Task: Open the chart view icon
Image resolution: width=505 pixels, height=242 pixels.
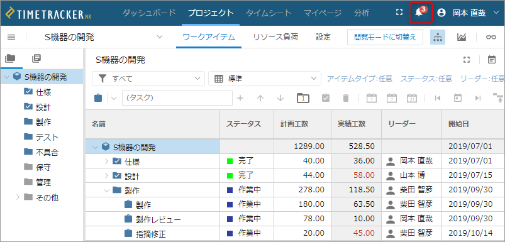Action: (462, 37)
